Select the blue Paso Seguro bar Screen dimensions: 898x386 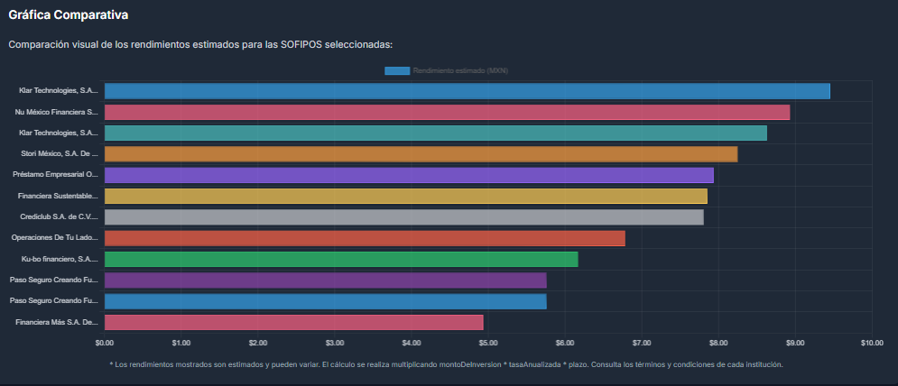click(x=326, y=301)
